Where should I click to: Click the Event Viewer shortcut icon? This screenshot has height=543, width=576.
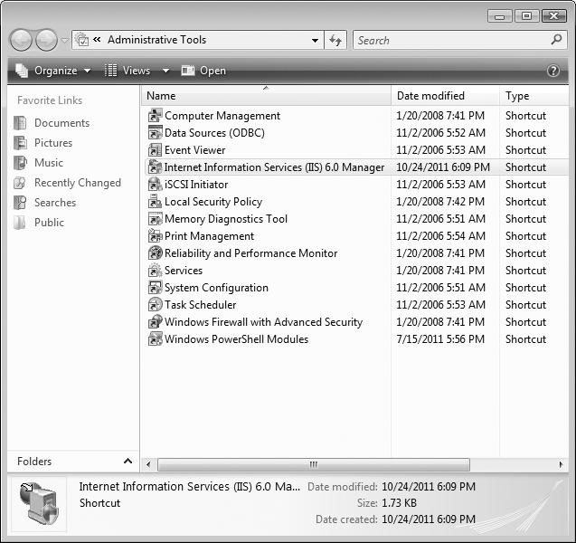point(155,150)
